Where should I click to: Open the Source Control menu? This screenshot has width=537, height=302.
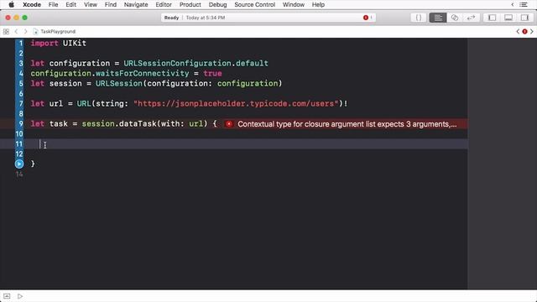coord(254,4)
